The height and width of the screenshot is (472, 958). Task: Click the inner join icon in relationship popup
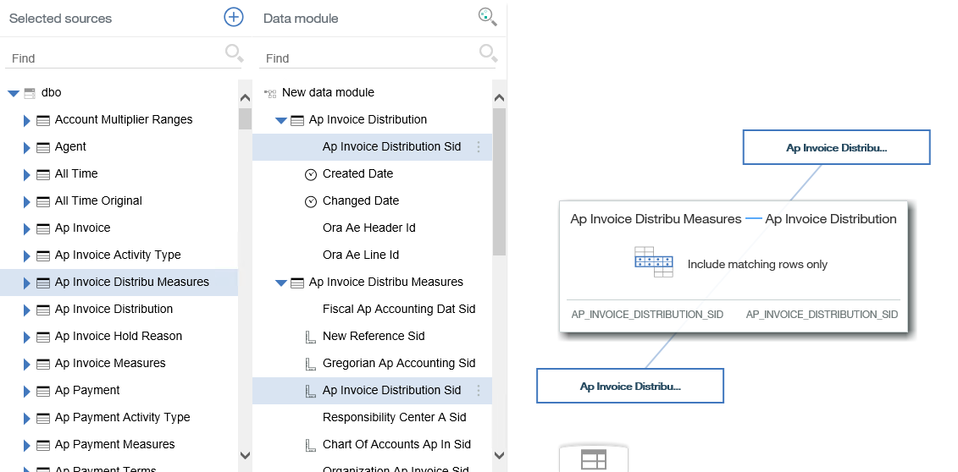654,262
